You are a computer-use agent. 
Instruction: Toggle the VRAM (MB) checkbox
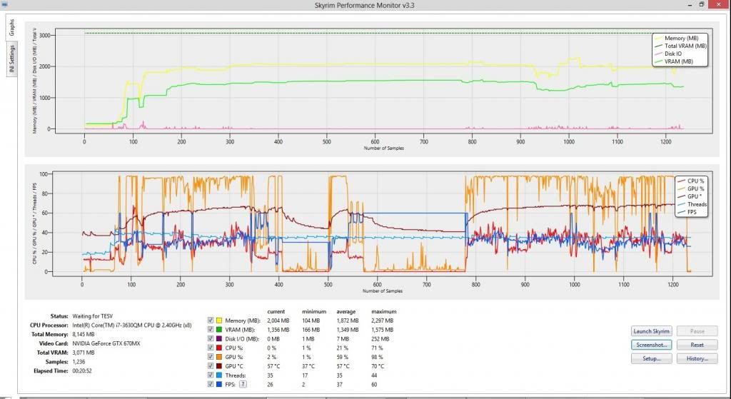click(x=211, y=330)
